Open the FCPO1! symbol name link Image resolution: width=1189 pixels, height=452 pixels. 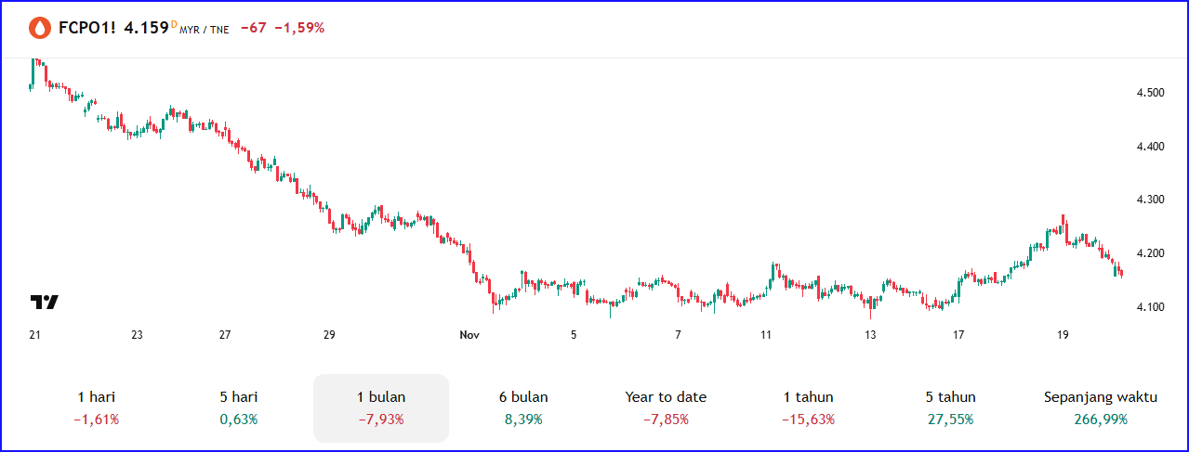86,28
